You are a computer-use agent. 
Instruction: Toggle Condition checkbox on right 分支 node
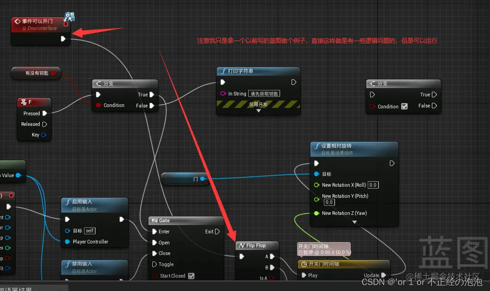404,107
